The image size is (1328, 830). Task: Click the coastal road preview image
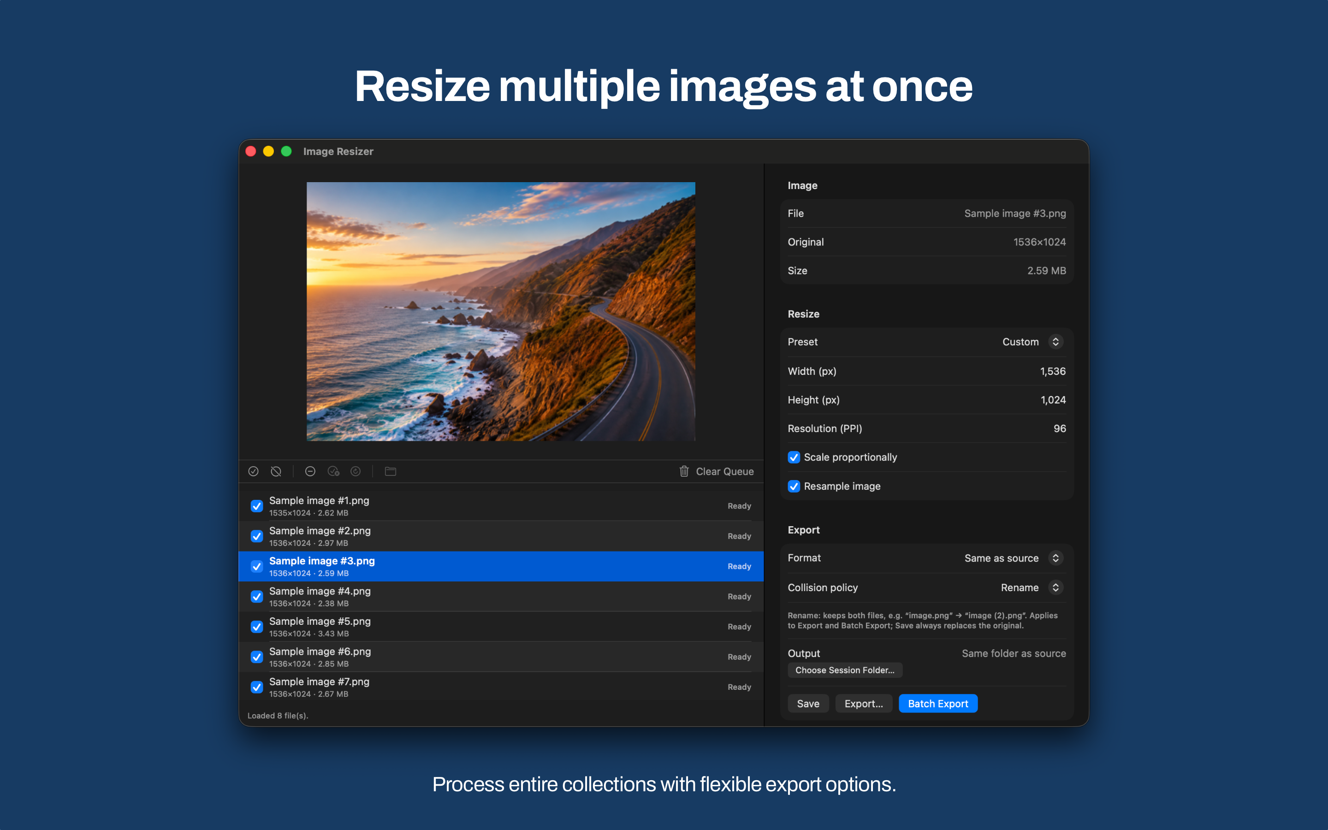click(500, 311)
